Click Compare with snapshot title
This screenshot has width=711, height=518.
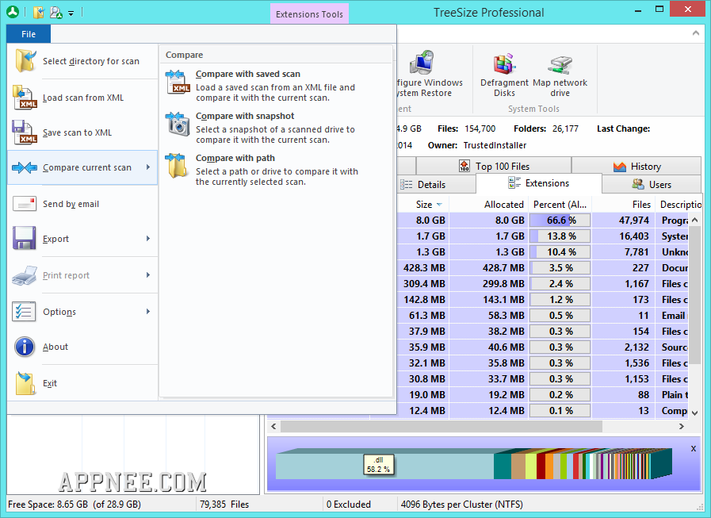(245, 117)
